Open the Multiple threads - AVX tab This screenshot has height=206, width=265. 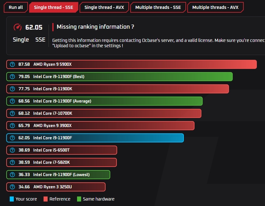(215, 7)
